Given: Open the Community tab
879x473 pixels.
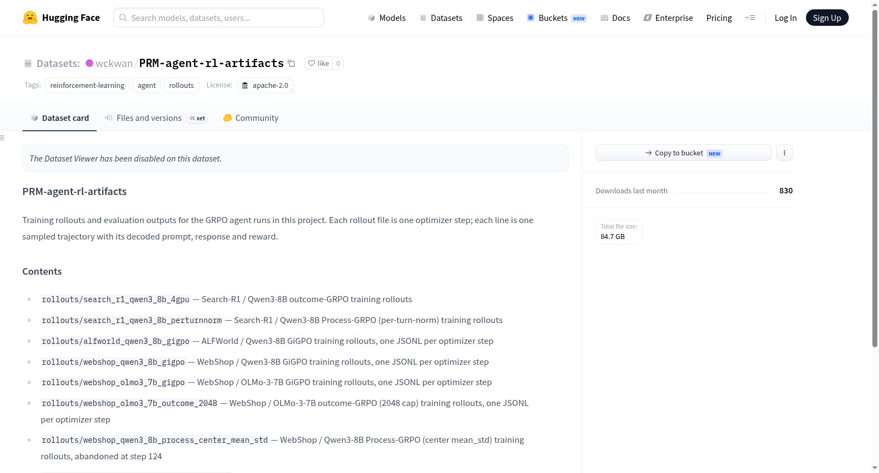Looking at the screenshot, I should pyautogui.click(x=251, y=118).
